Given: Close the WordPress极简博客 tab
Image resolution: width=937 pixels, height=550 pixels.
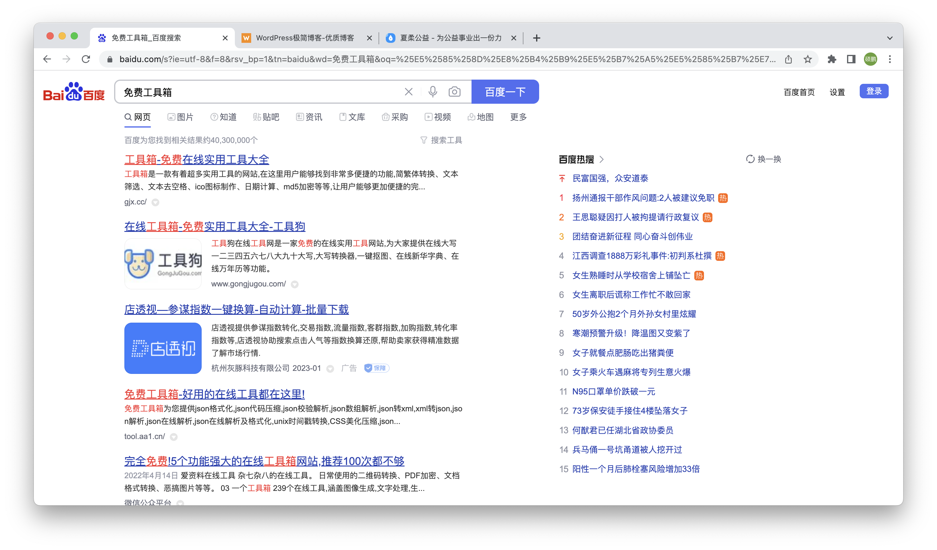Looking at the screenshot, I should click(369, 38).
